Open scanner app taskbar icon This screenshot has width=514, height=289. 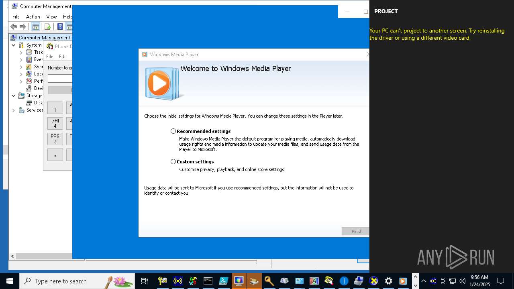[254, 281]
